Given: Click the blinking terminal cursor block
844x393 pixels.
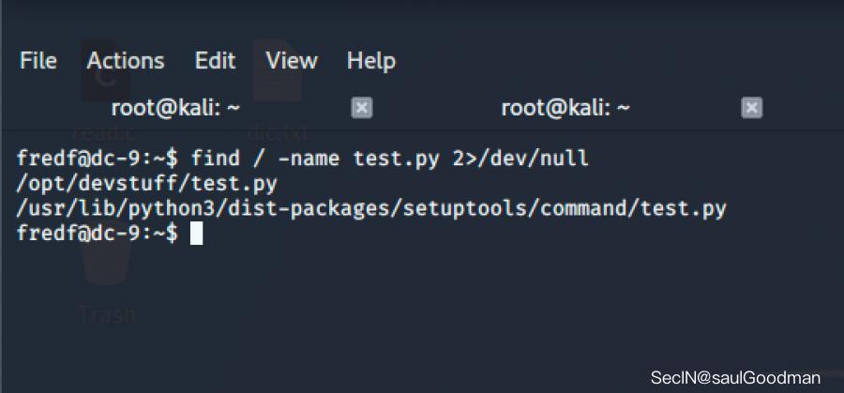Looking at the screenshot, I should pos(197,234).
